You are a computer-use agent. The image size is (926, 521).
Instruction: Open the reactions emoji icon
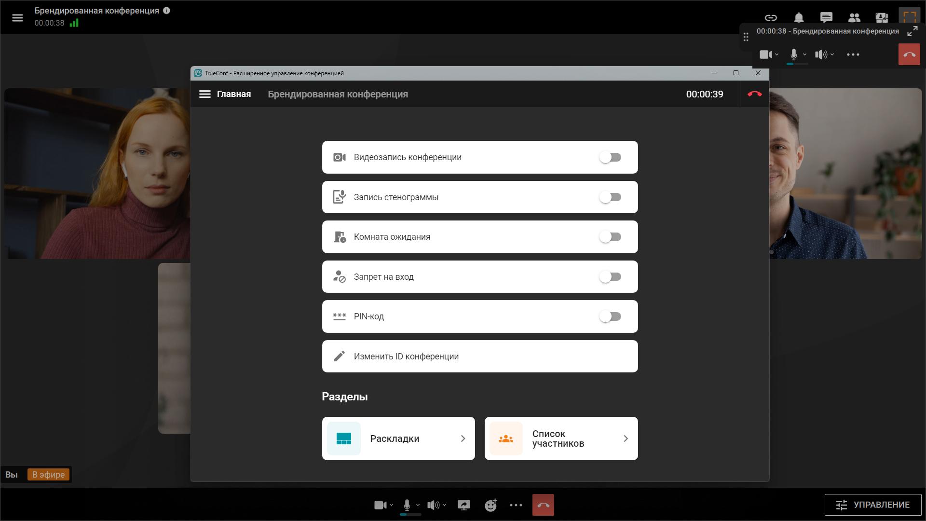(x=490, y=505)
